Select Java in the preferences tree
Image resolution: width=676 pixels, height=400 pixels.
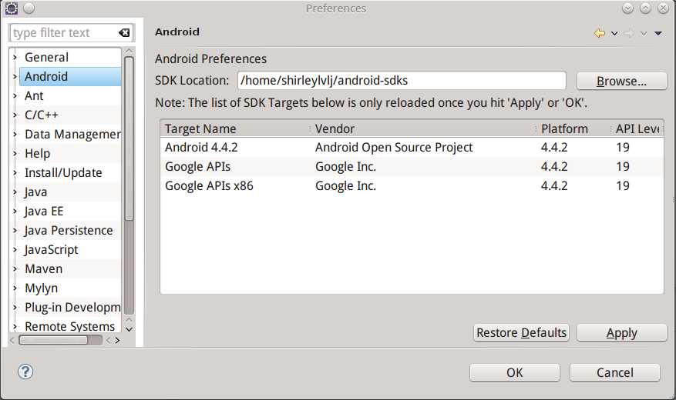coord(35,192)
